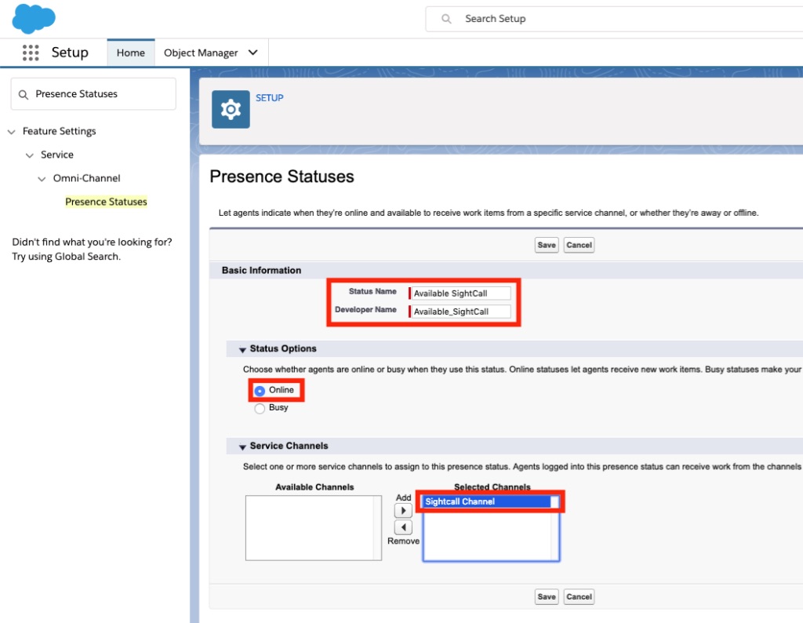Click the bottom Cancel button
The image size is (803, 623).
click(580, 596)
